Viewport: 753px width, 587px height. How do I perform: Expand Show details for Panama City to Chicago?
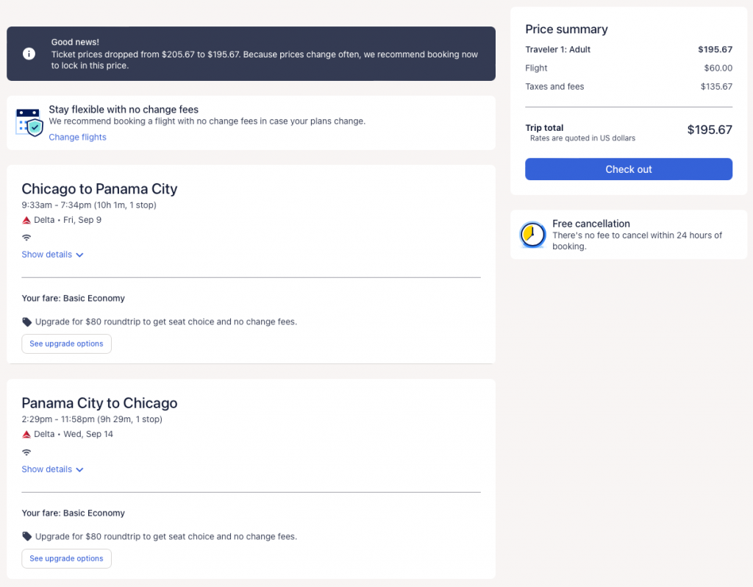coord(47,470)
